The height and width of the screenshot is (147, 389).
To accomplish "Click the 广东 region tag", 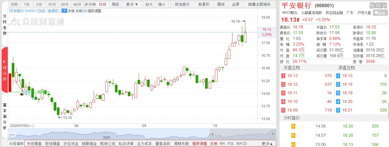I will pos(350,13).
